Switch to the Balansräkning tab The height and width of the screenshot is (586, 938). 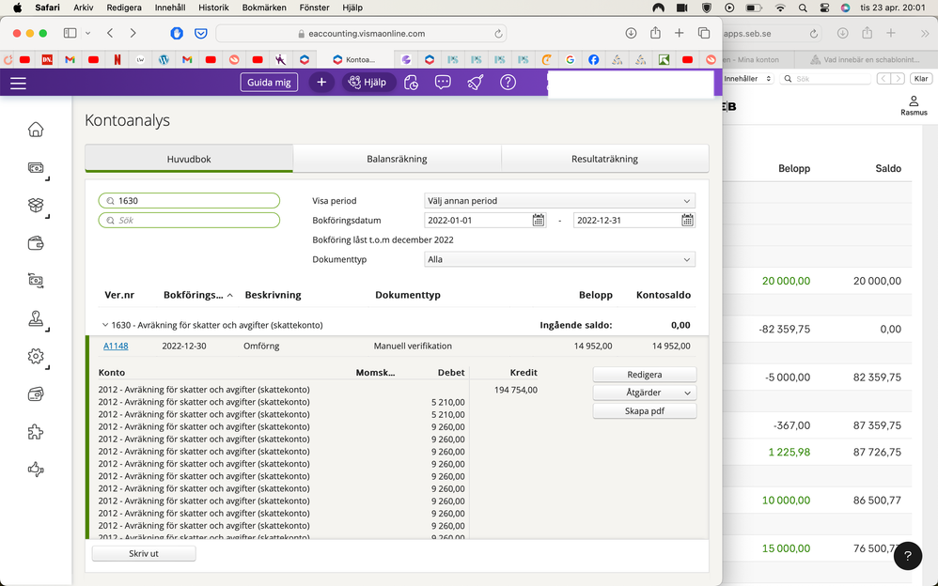[x=397, y=160]
